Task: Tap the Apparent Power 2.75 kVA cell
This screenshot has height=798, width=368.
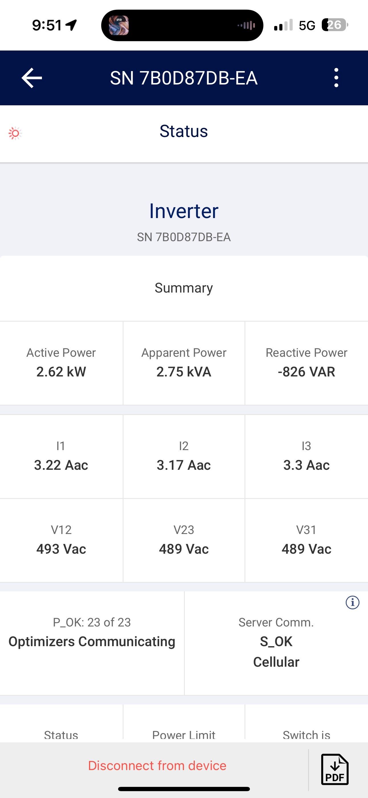Action: click(x=184, y=363)
